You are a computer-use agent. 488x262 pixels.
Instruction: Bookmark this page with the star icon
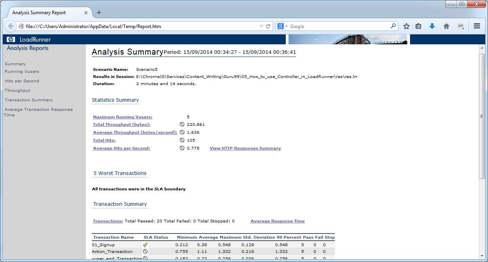click(x=406, y=26)
